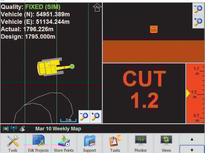The image size is (205, 153).
Task: Zoom in on the plan map view
Action: pyautogui.click(x=96, y=117)
